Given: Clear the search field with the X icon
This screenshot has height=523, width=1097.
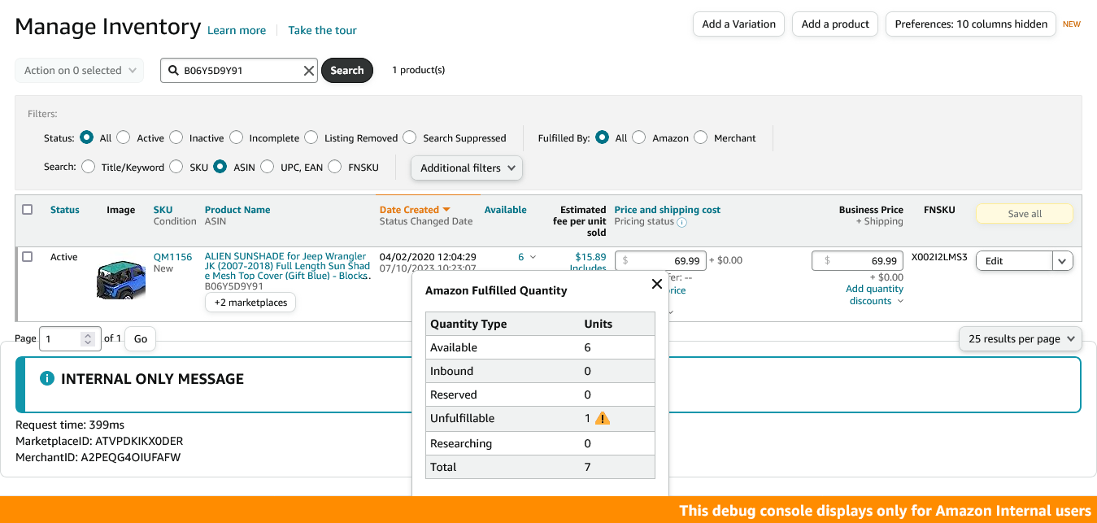Looking at the screenshot, I should [309, 71].
